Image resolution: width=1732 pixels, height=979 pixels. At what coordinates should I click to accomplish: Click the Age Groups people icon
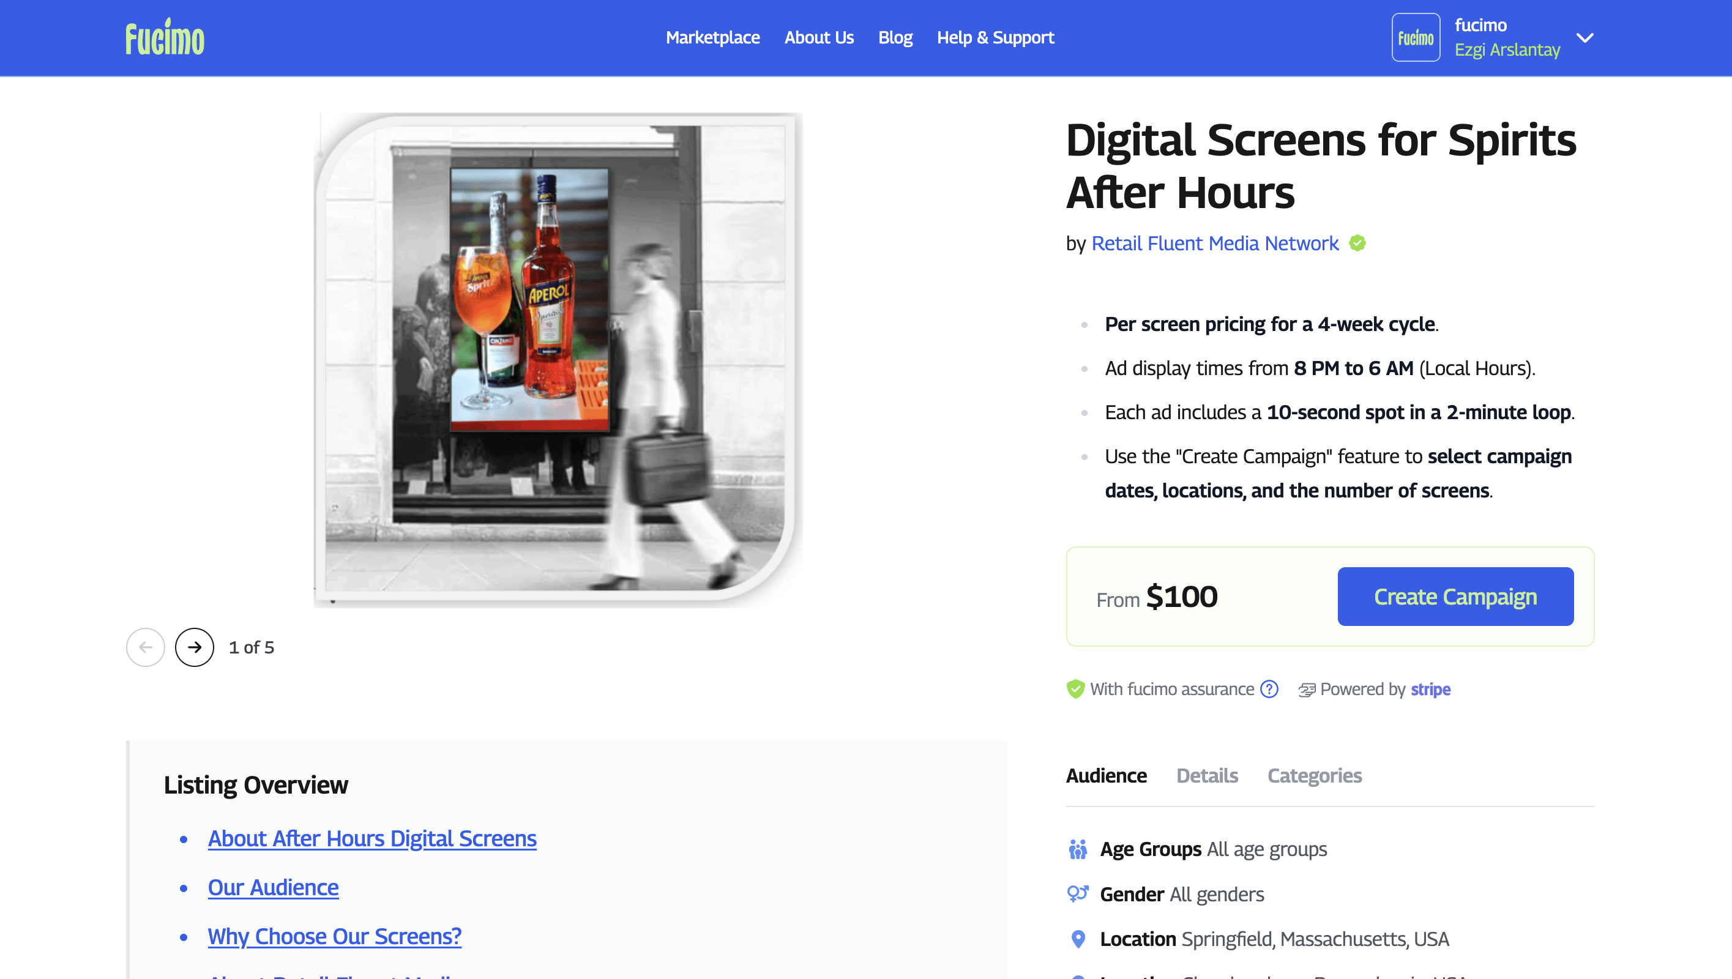tap(1078, 849)
